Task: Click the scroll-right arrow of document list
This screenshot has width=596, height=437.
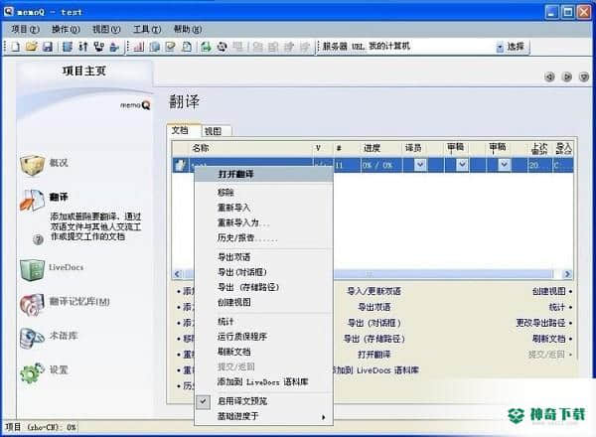Action: point(567,274)
